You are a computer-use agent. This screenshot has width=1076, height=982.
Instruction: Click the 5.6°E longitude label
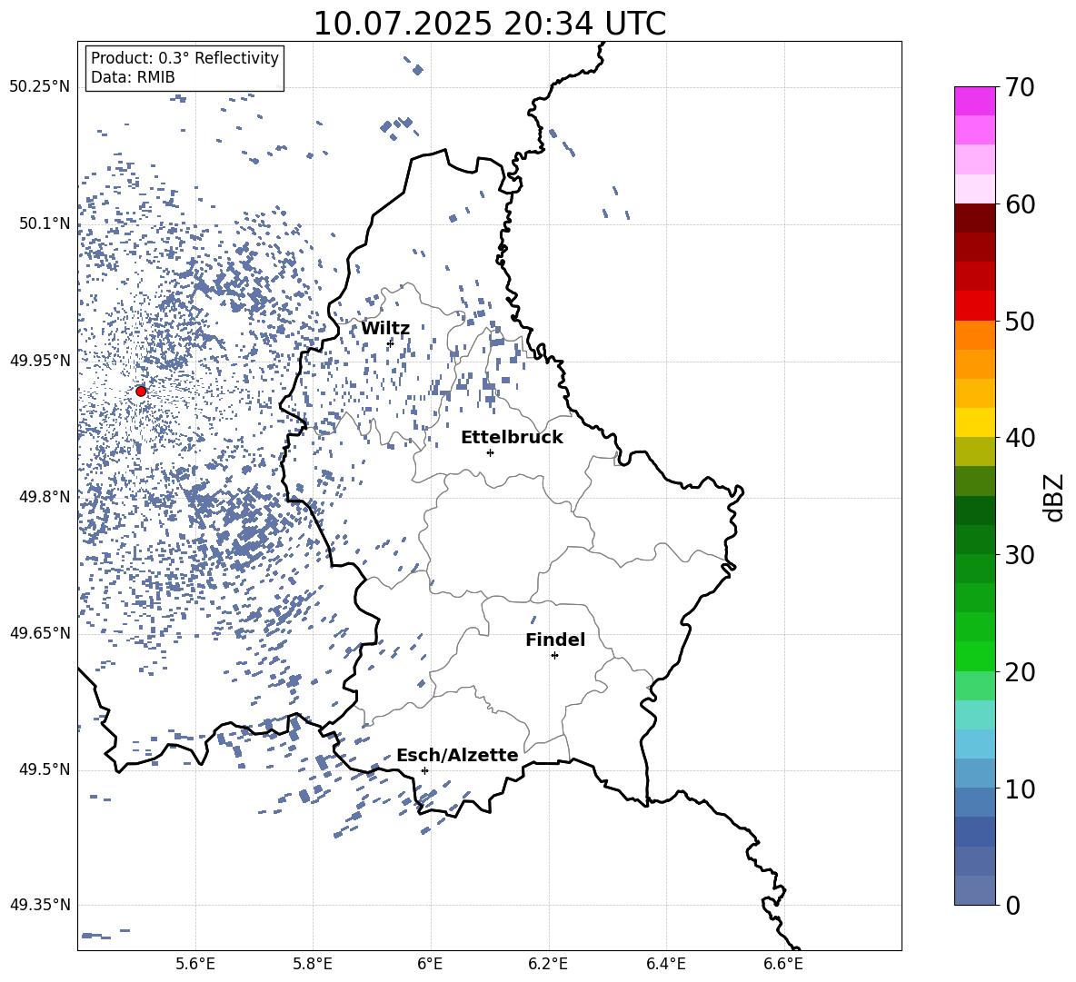click(x=195, y=964)
